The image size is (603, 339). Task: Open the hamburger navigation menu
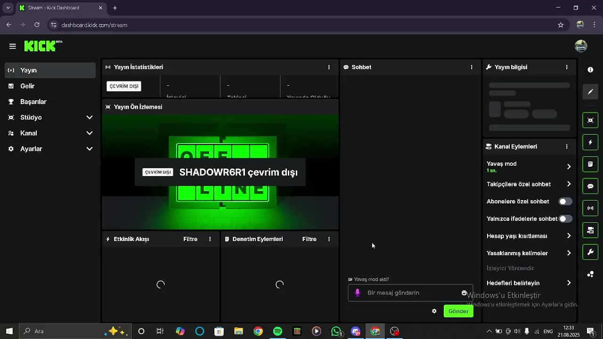[13, 46]
